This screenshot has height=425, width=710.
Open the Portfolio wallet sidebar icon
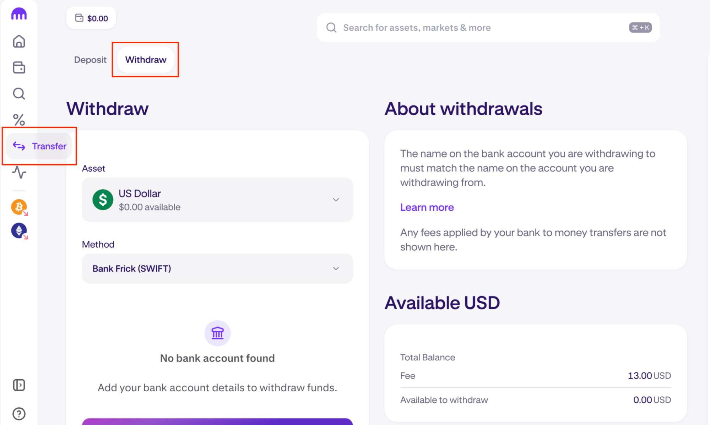[x=19, y=67]
